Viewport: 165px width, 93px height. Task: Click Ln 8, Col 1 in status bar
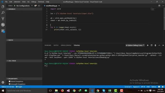[128, 87]
